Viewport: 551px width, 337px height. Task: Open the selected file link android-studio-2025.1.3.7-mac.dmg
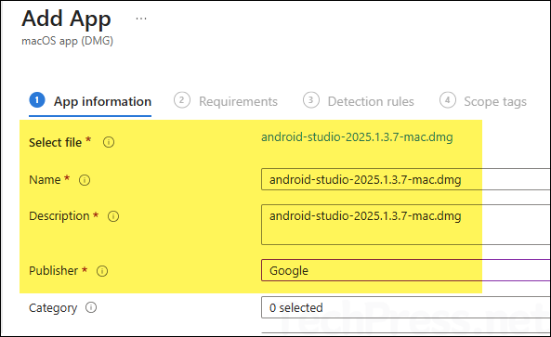[357, 136]
